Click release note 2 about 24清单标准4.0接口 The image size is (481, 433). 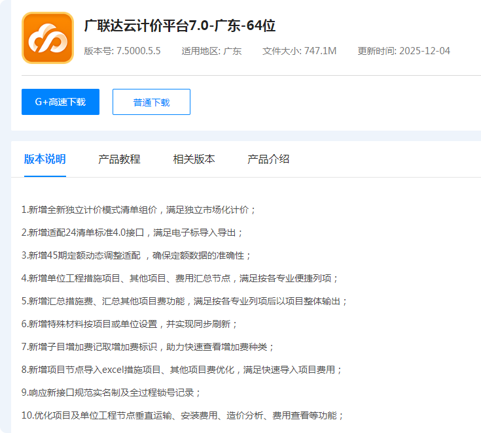[132, 233]
